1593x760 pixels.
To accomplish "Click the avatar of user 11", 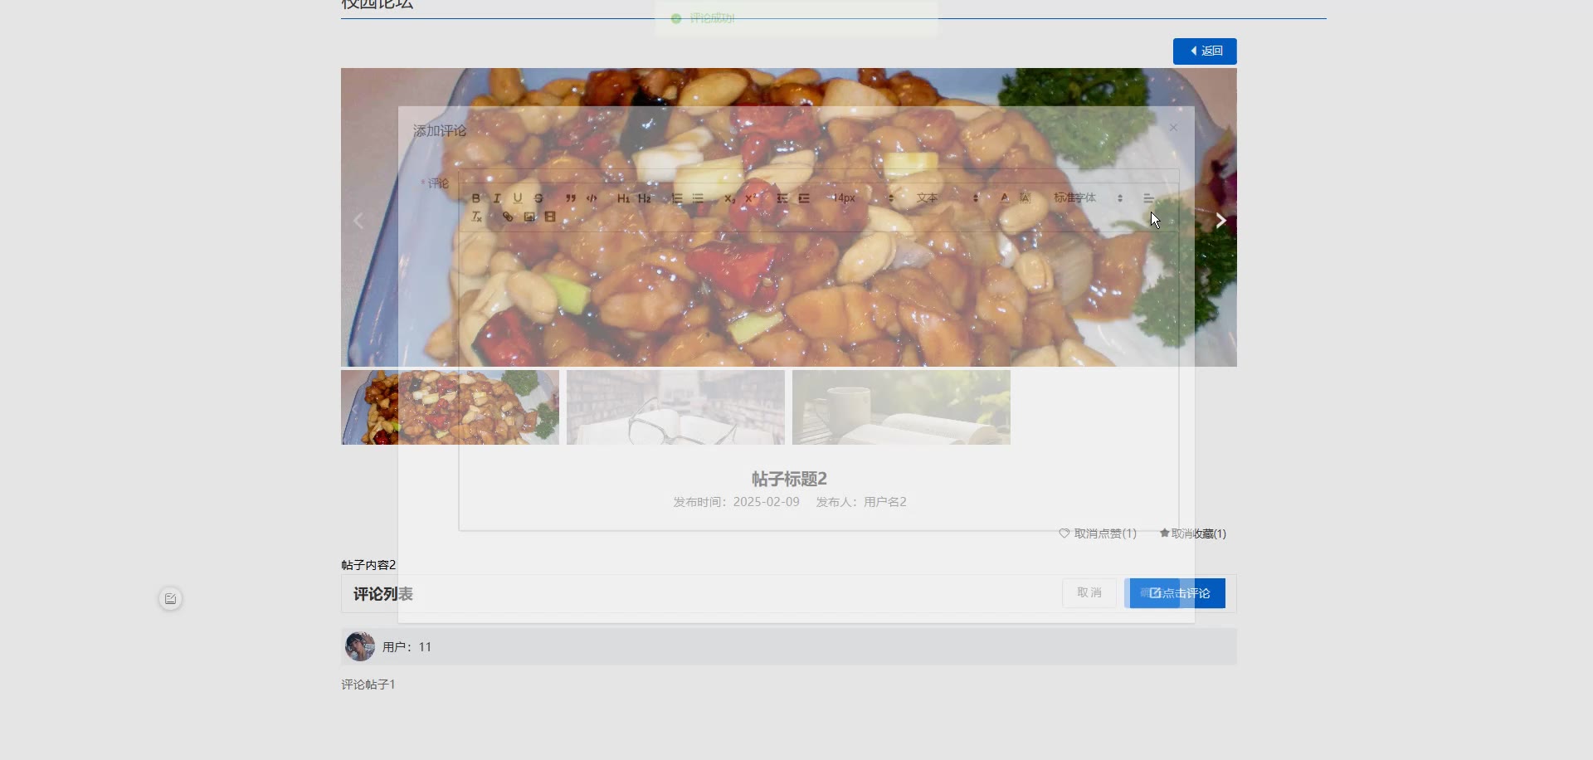I will (360, 646).
